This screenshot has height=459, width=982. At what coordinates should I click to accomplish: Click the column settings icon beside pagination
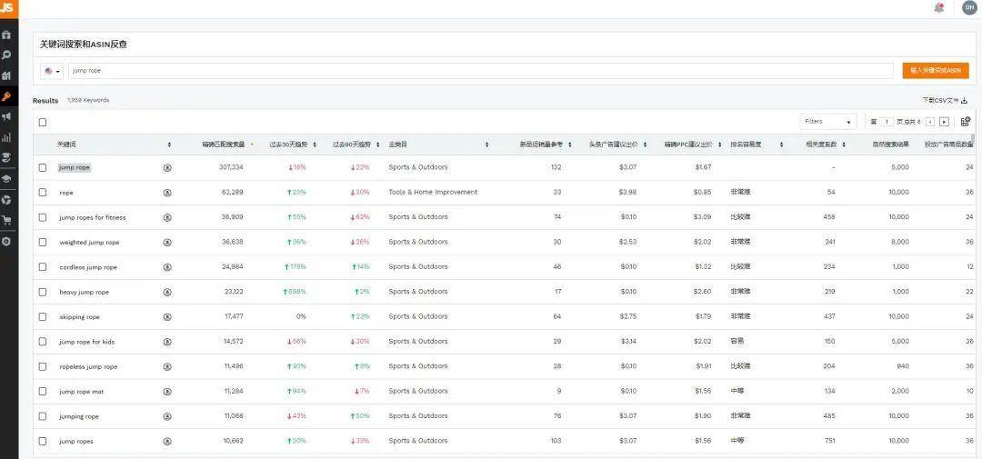tap(966, 121)
